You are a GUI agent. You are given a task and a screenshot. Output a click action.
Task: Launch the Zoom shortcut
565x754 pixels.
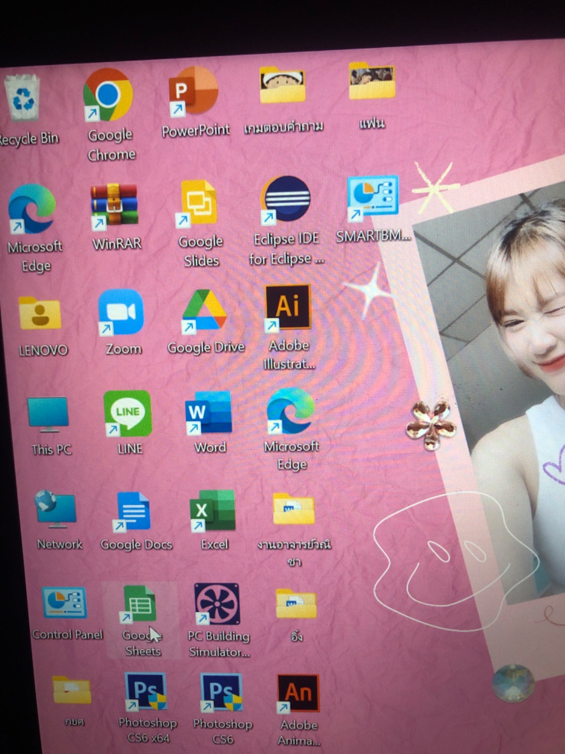click(x=121, y=312)
